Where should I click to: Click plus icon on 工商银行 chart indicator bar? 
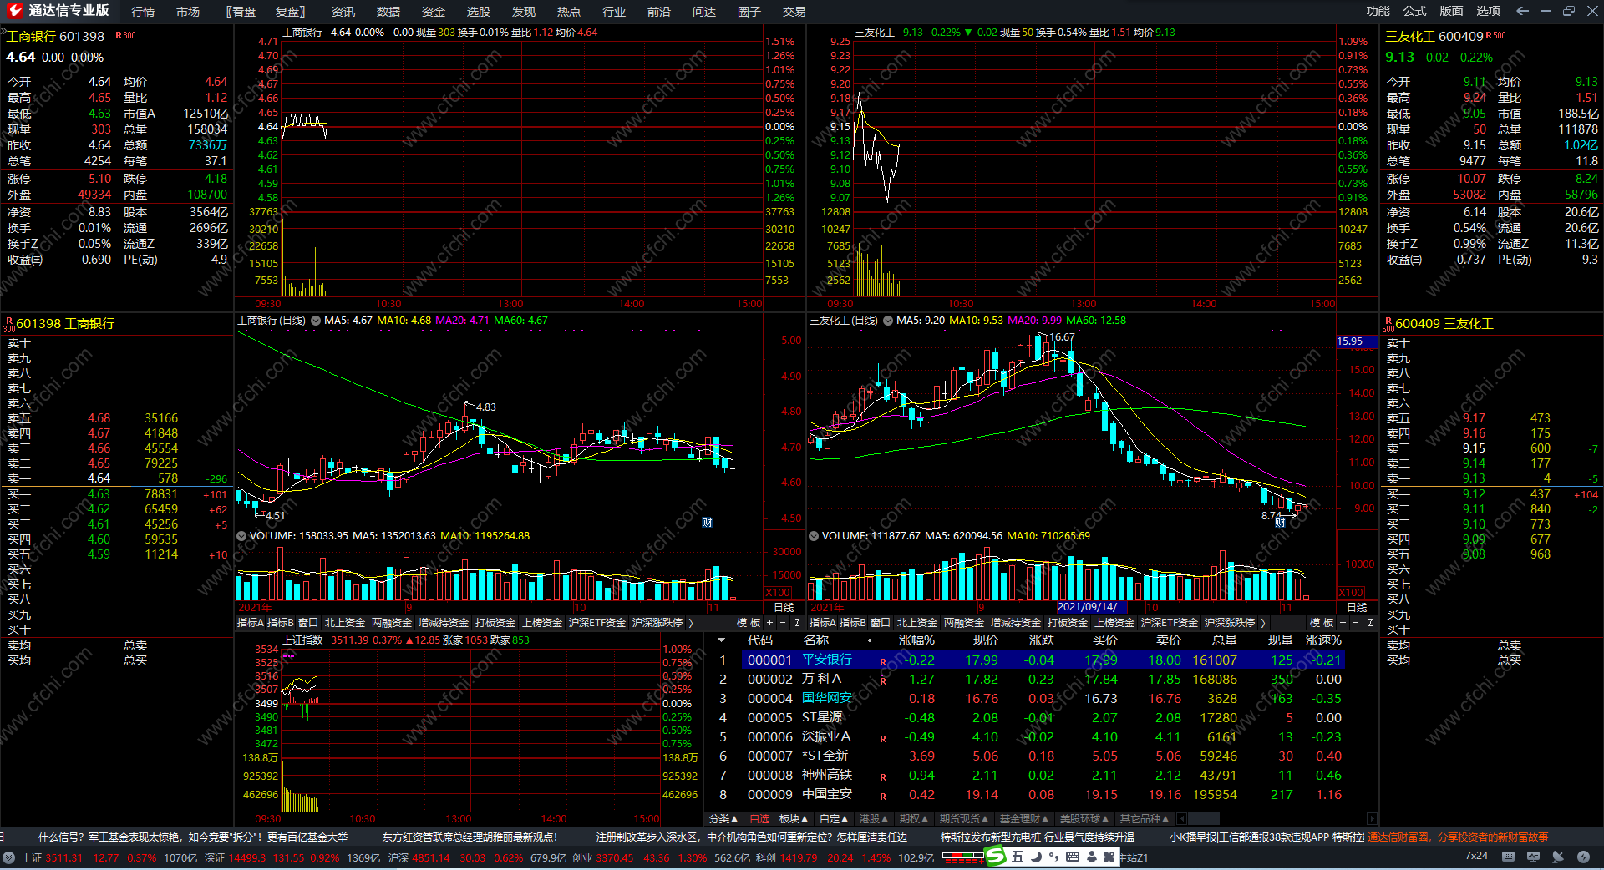click(x=769, y=623)
